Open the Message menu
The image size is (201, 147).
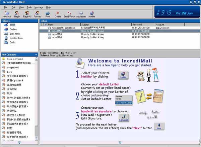click(39, 7)
